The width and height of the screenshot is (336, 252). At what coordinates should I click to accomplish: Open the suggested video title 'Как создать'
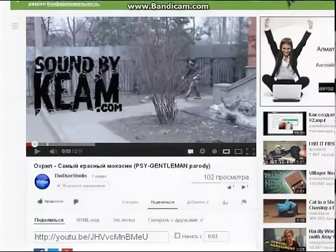(322, 118)
